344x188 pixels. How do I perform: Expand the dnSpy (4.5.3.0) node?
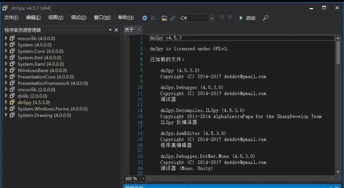(x=6, y=102)
